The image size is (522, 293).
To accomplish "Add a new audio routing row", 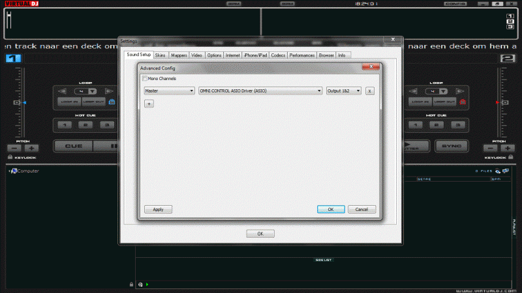I will [149, 104].
